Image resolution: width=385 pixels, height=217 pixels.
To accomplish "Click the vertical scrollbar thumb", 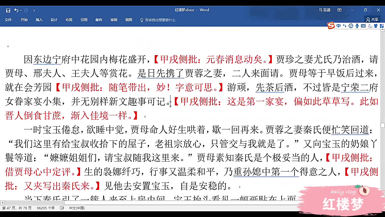I will (383, 125).
